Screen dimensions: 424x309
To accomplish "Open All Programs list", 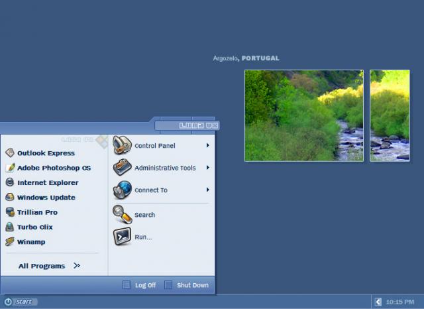I will (42, 266).
